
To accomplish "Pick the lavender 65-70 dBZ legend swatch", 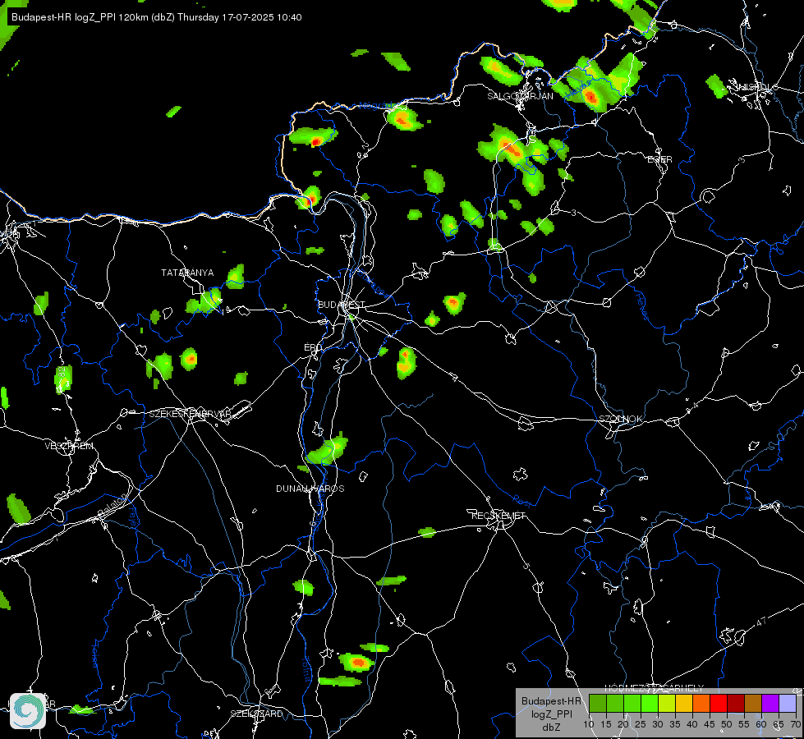I will (788, 703).
